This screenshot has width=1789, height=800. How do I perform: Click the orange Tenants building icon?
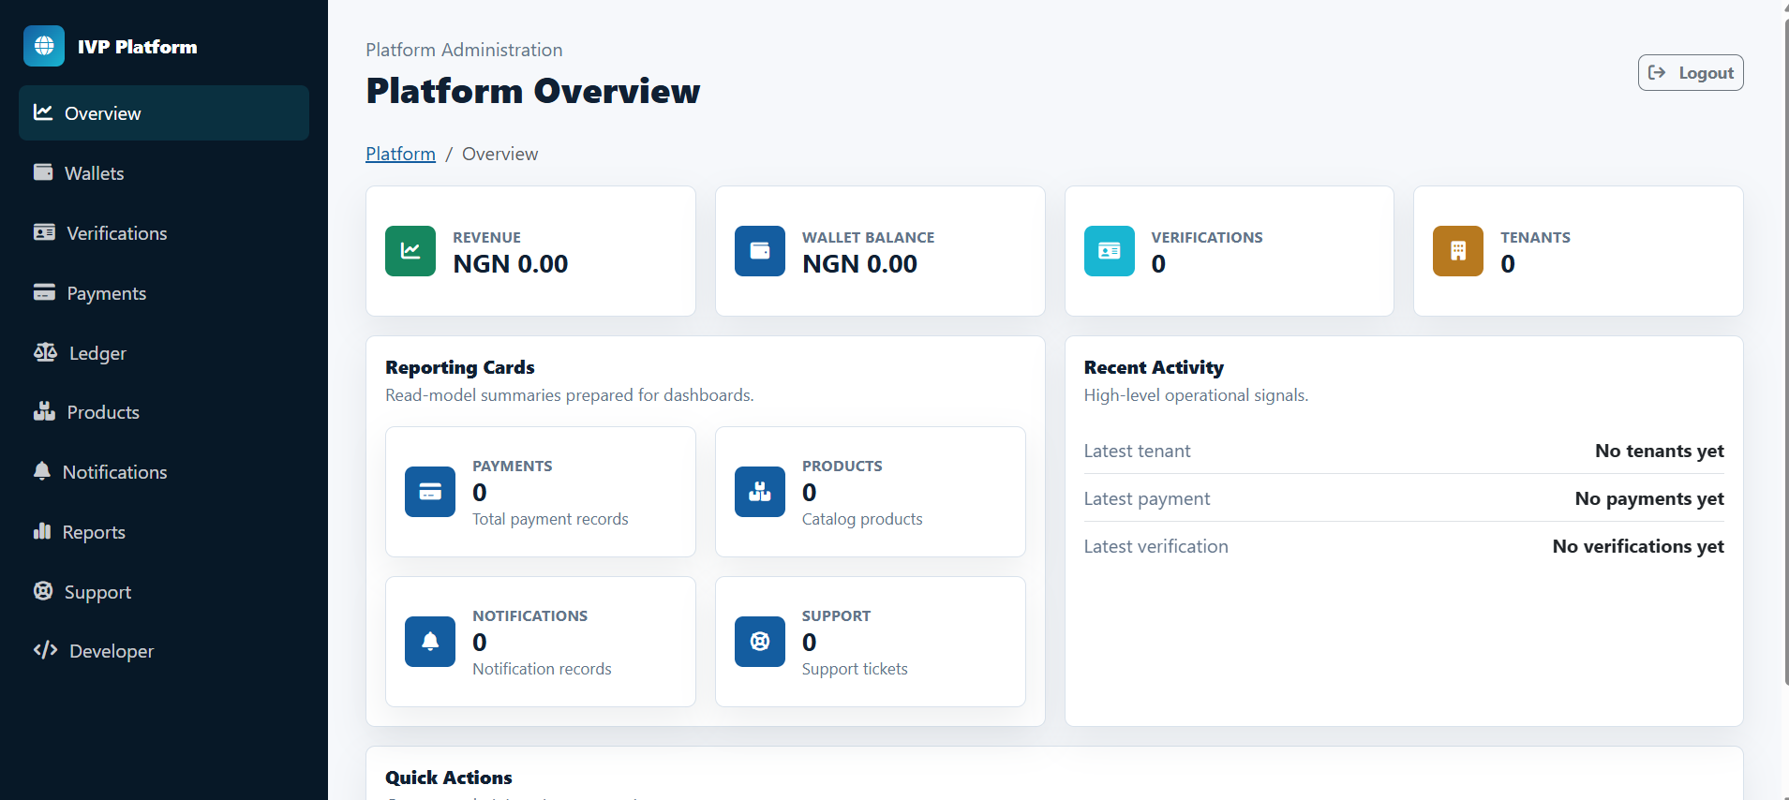click(1458, 251)
